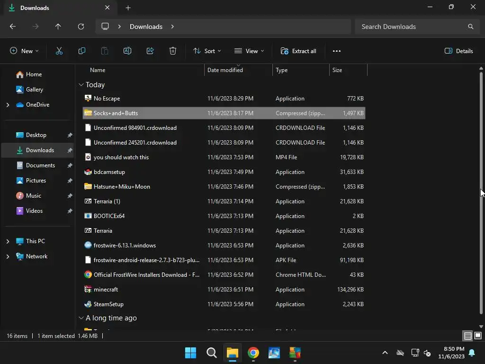Open the New dropdown menu
The height and width of the screenshot is (364, 485).
24,51
